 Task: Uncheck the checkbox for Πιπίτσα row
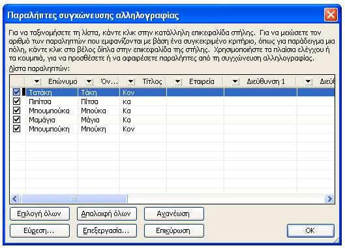coord(16,102)
